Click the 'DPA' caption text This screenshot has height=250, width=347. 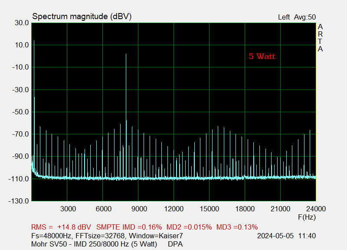tap(175, 244)
